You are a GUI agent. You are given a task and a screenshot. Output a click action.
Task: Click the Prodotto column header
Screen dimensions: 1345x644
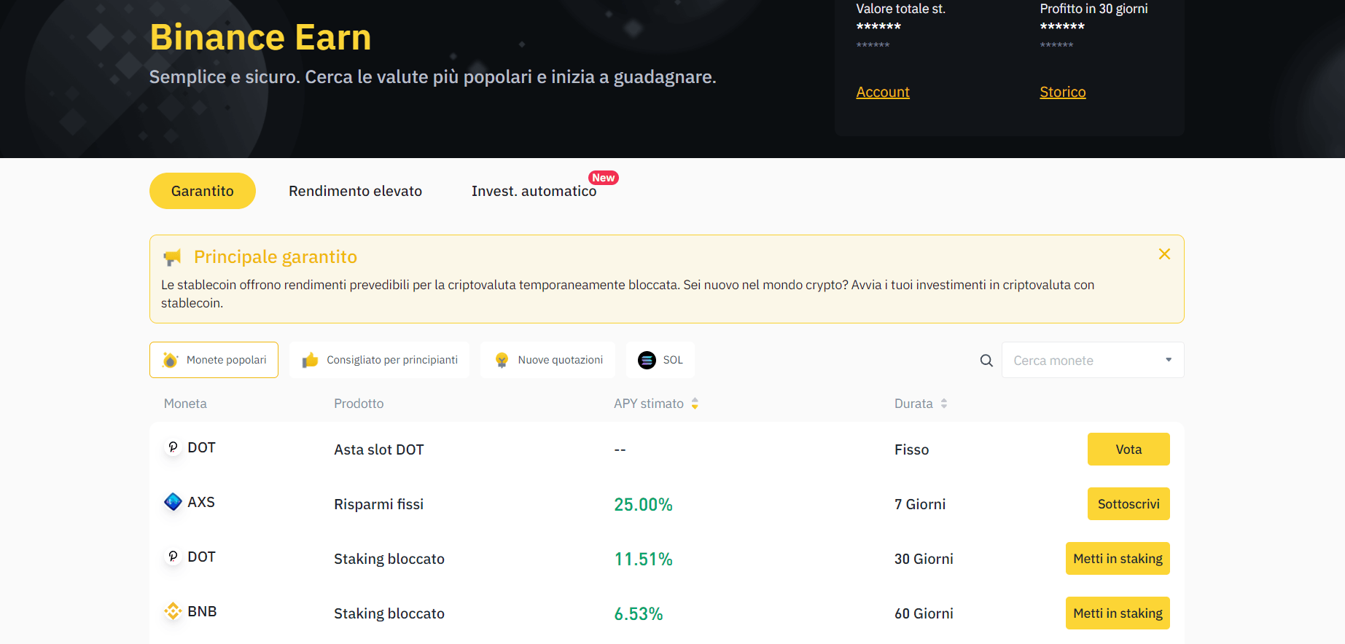click(359, 404)
